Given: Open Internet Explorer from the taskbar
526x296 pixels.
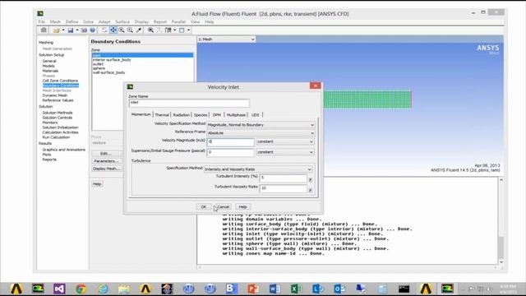Looking at the screenshot, I should click(103, 289).
